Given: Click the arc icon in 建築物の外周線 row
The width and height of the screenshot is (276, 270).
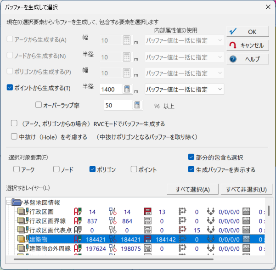Looking at the screenshot, I should [78, 248].
